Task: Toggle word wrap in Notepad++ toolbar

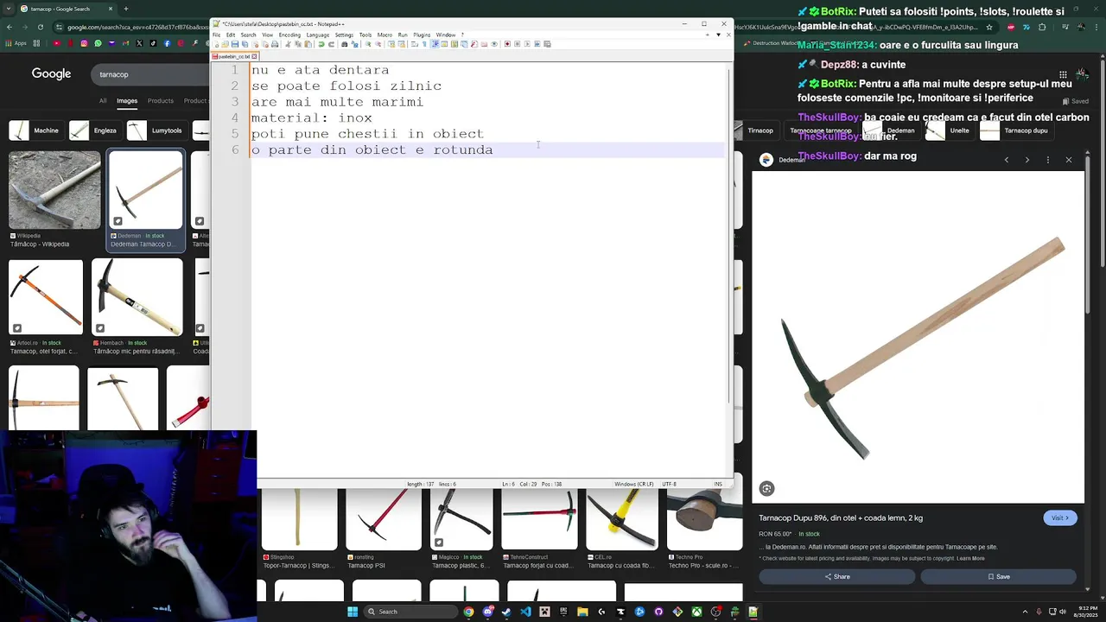Action: coord(415,43)
